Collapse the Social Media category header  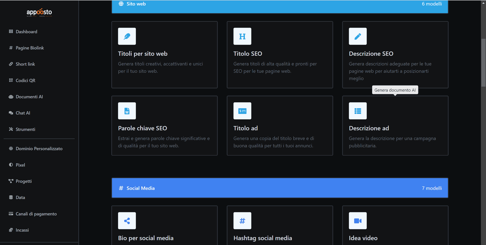pyautogui.click(x=280, y=188)
